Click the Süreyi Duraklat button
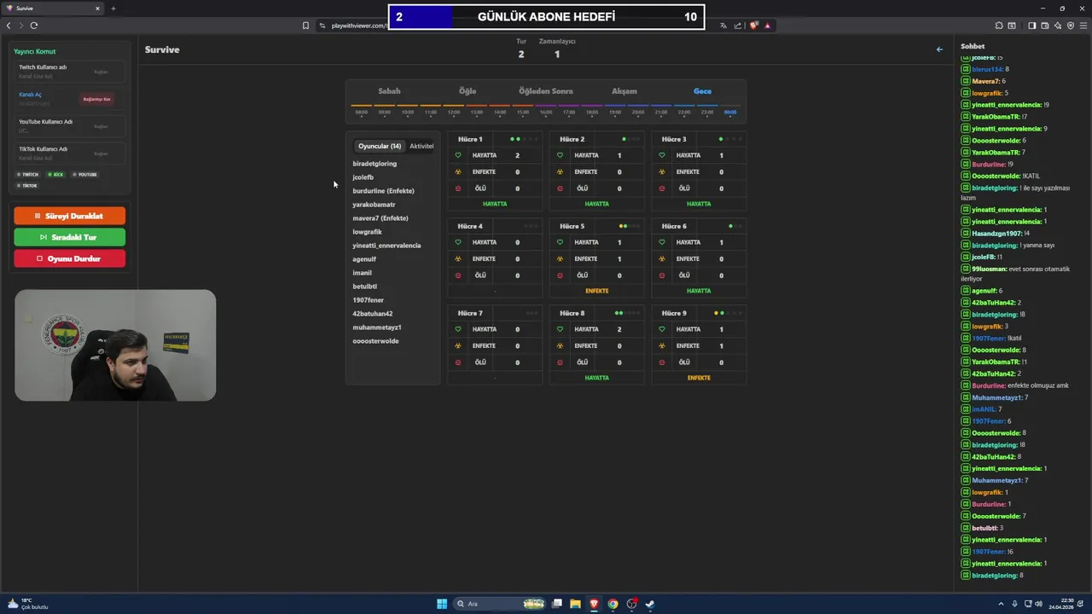Screen dimensions: 1092x614 click(x=70, y=216)
